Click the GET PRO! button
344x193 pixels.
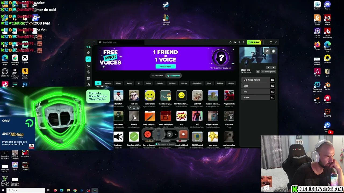[x=254, y=42]
